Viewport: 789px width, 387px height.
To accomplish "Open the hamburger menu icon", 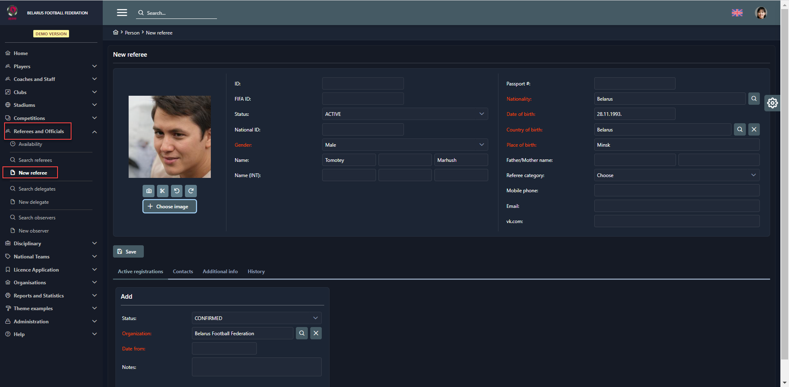I will [122, 13].
